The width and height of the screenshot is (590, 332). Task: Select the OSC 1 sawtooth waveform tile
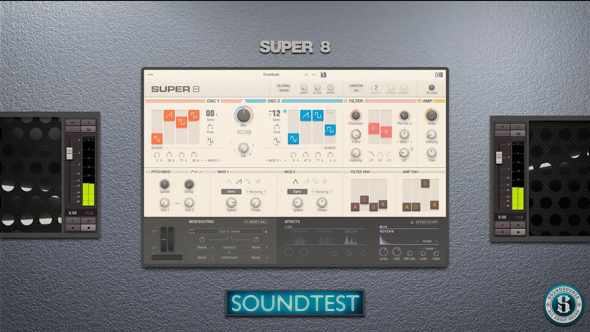[x=169, y=115]
